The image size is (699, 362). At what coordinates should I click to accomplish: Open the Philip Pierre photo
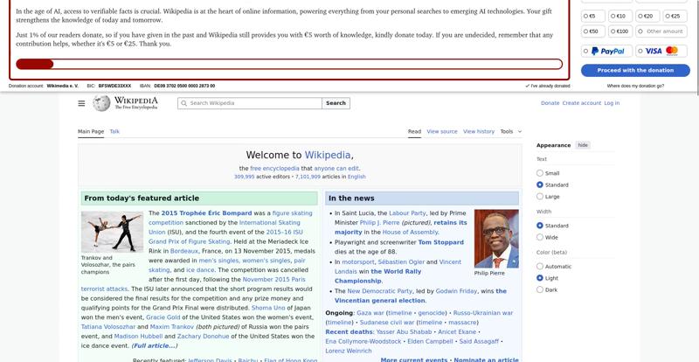pyautogui.click(x=495, y=239)
